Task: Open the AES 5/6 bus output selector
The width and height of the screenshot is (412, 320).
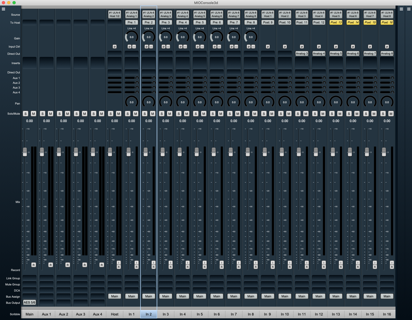Action: (x=30, y=302)
